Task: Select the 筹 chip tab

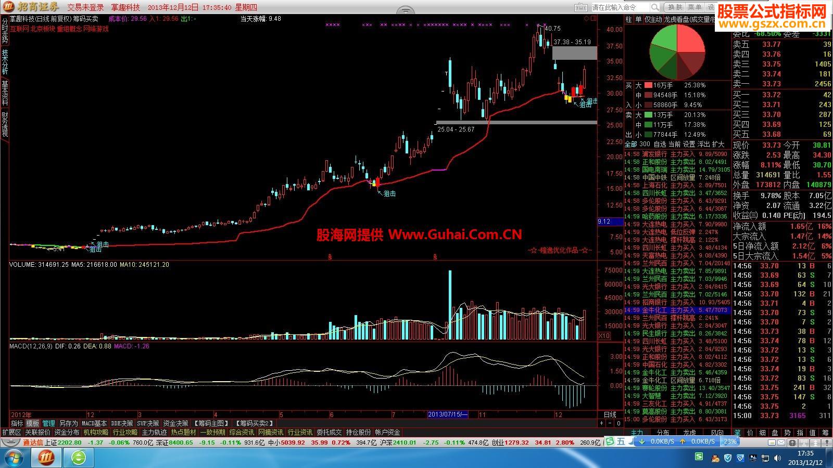Action: coord(825,433)
